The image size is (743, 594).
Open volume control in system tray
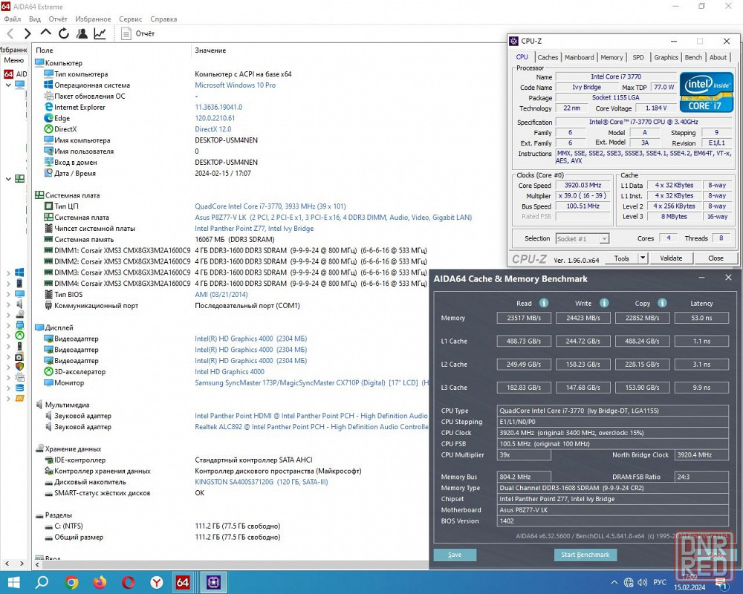coord(643,583)
